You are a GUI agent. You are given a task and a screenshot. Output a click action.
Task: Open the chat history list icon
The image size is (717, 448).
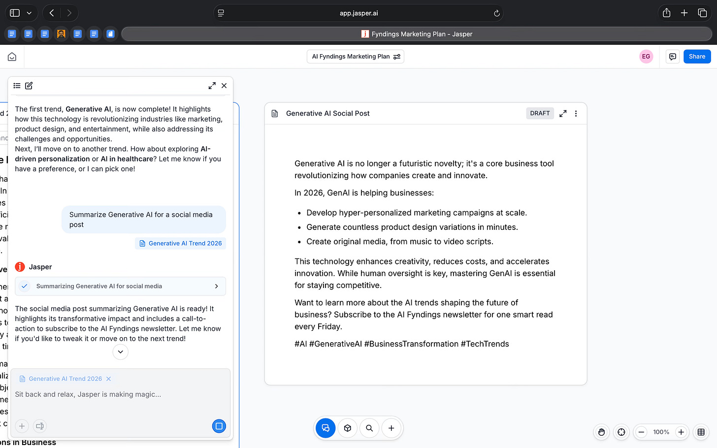17,86
